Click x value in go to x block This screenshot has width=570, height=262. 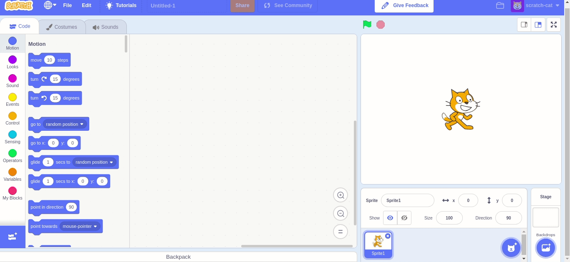tap(53, 143)
